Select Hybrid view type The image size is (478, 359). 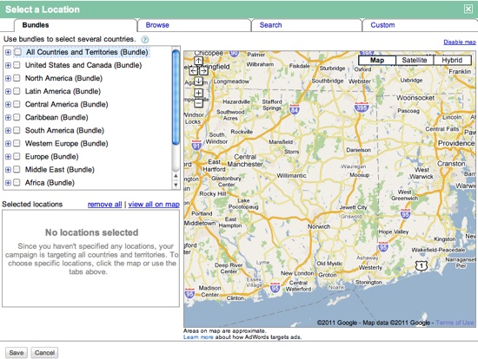click(453, 60)
